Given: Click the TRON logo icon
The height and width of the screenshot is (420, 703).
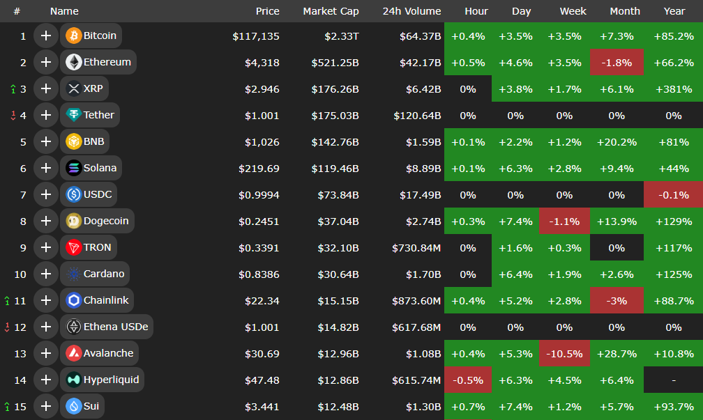Looking at the screenshot, I should [x=73, y=247].
